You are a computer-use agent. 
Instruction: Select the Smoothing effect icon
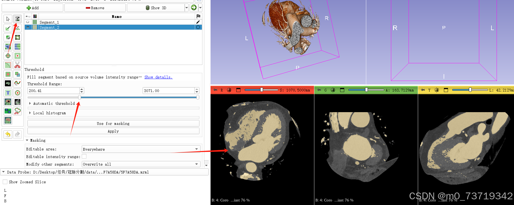click(x=8, y=65)
